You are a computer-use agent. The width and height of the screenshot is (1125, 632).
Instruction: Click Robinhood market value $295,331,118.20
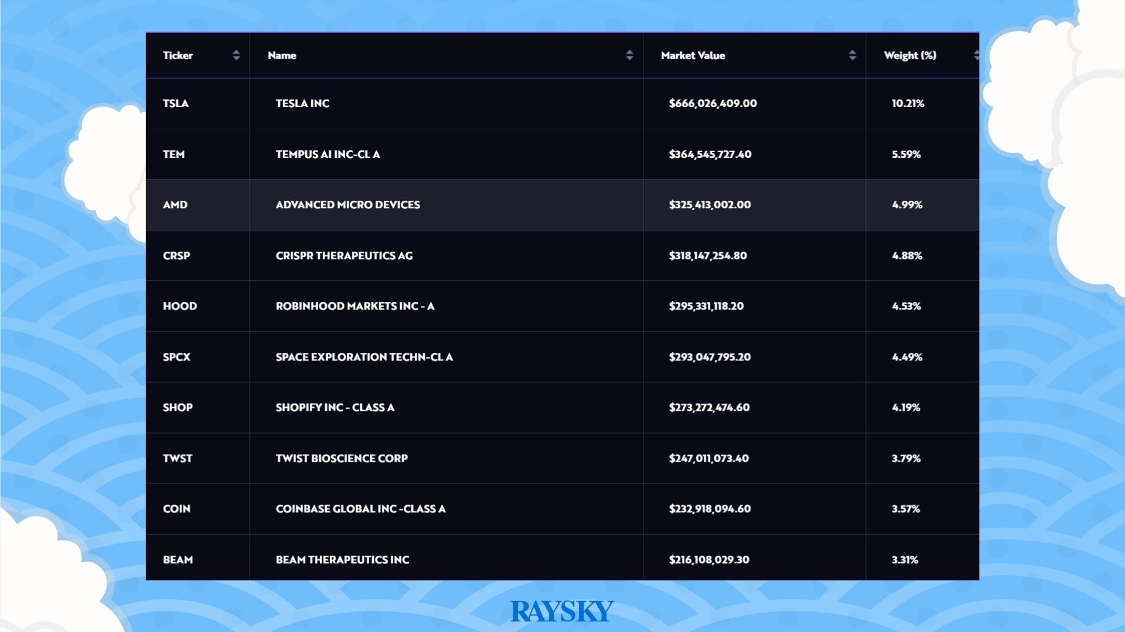(x=707, y=306)
